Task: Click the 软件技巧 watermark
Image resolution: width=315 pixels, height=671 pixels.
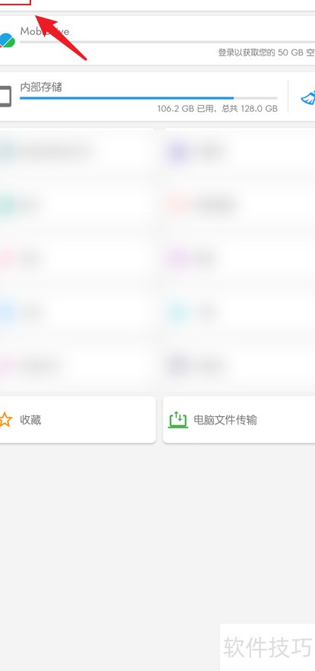Action: [x=268, y=647]
